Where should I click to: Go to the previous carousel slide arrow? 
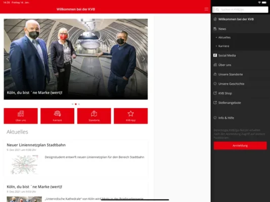pos(8,59)
